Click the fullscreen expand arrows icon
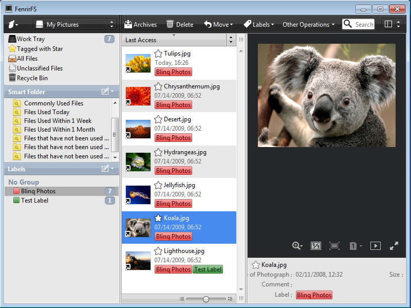The width and height of the screenshot is (411, 308). (x=394, y=246)
